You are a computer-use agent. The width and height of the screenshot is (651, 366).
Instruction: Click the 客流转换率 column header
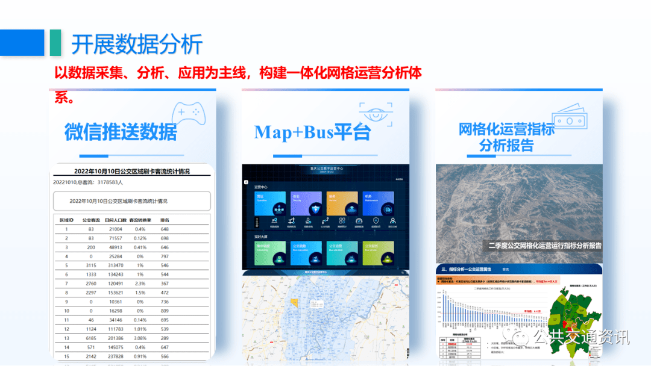pyautogui.click(x=140, y=220)
